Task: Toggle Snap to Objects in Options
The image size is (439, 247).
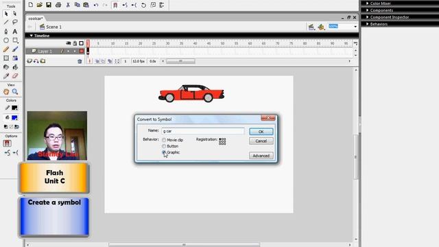Action: point(8,143)
